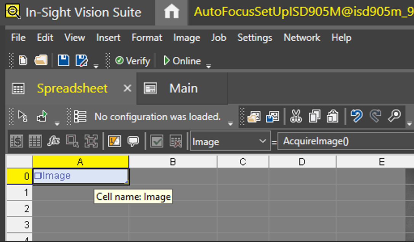Save the job with the floppy icon

click(x=63, y=61)
